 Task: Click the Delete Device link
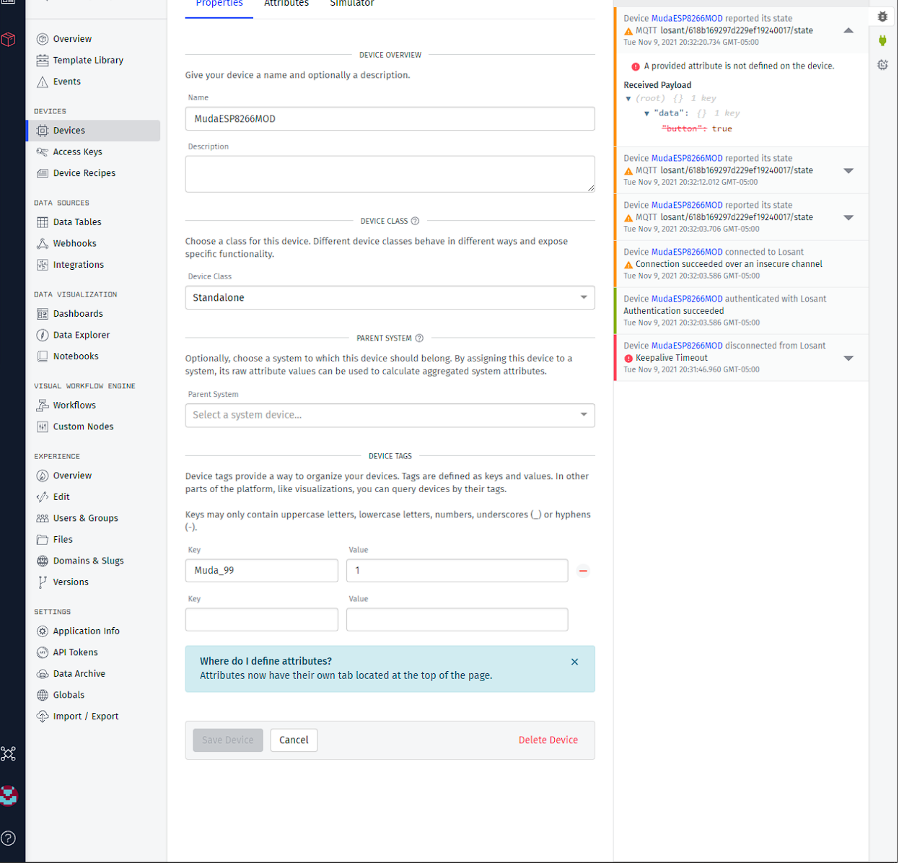point(548,740)
